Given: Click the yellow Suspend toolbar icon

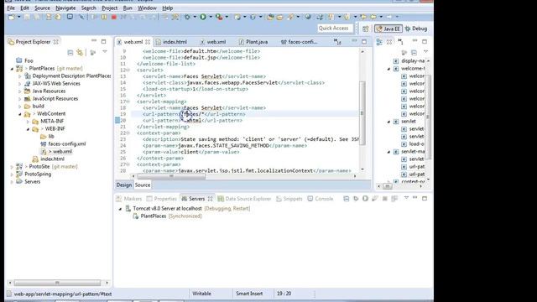Looking at the screenshot, I should pos(104,17).
